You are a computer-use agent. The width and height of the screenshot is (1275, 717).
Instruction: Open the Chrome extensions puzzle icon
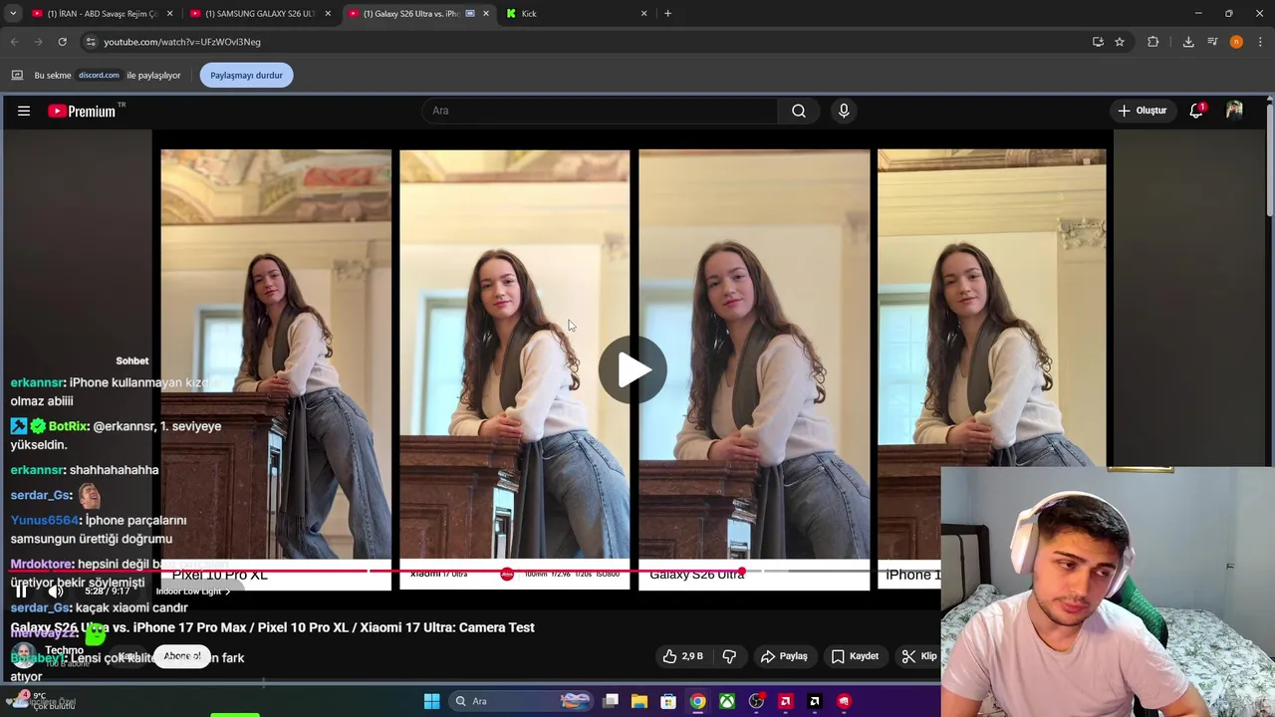1153,42
